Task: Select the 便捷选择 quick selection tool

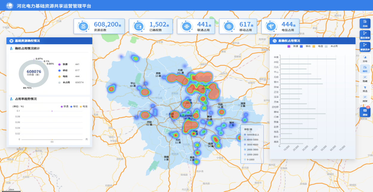Action: (x=365, y=47)
